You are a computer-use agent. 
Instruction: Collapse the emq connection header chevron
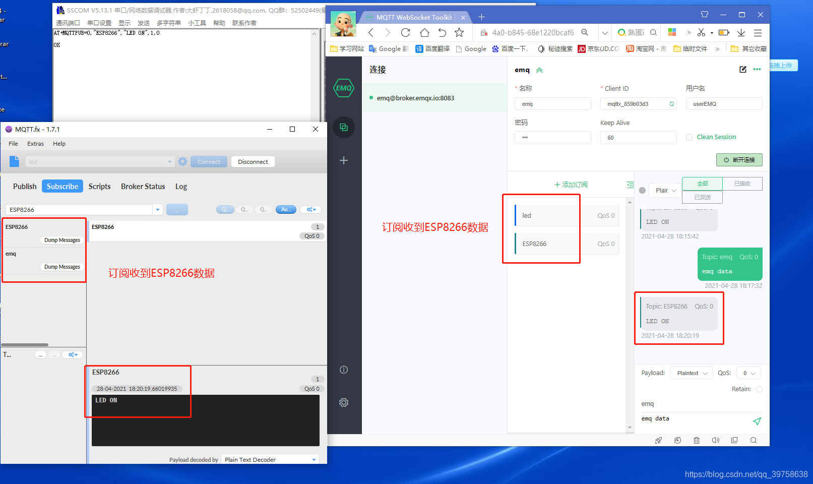click(539, 70)
